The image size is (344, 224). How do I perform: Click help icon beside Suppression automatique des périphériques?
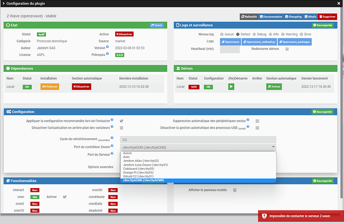coord(248,120)
